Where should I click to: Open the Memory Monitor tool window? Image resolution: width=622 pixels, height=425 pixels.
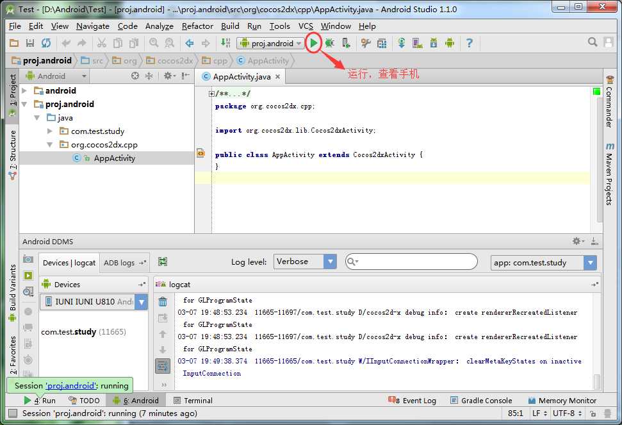pos(562,401)
